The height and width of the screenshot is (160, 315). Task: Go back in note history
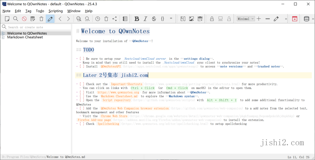[60, 19]
